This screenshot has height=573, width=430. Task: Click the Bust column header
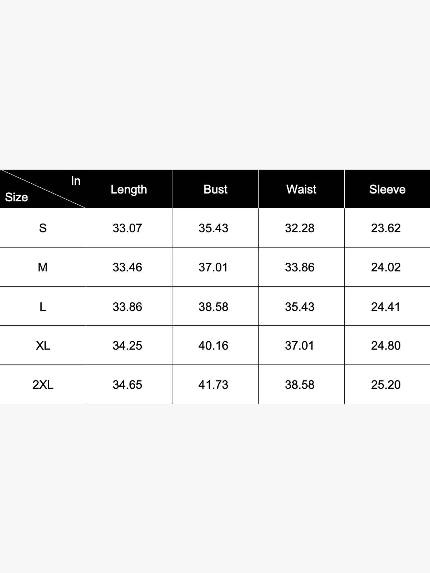(215, 189)
